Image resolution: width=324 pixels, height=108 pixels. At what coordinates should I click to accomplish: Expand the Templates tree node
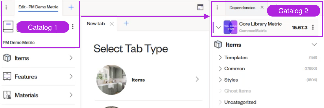[220, 58]
